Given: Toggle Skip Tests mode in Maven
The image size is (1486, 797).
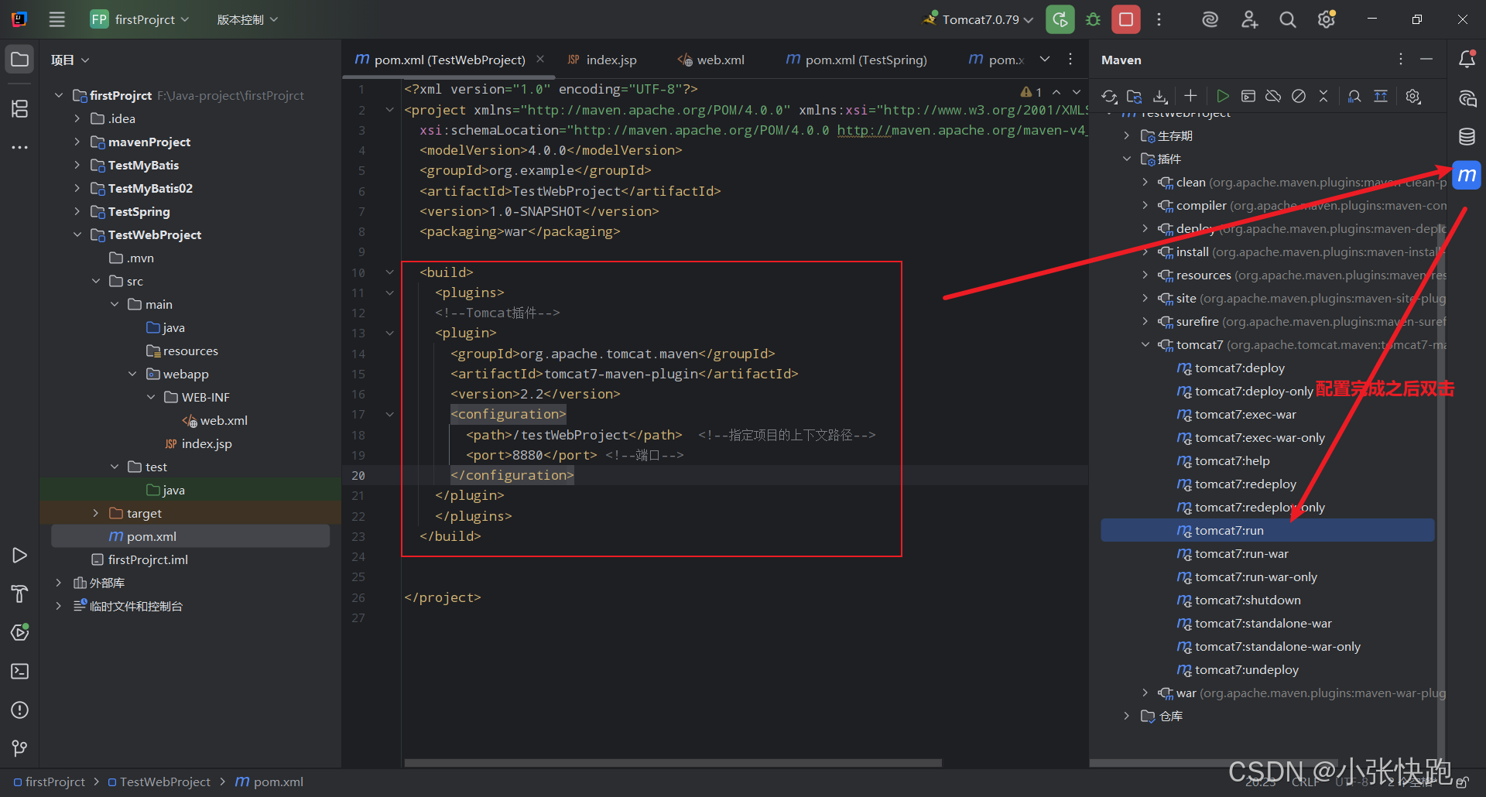Looking at the screenshot, I should tap(1299, 96).
